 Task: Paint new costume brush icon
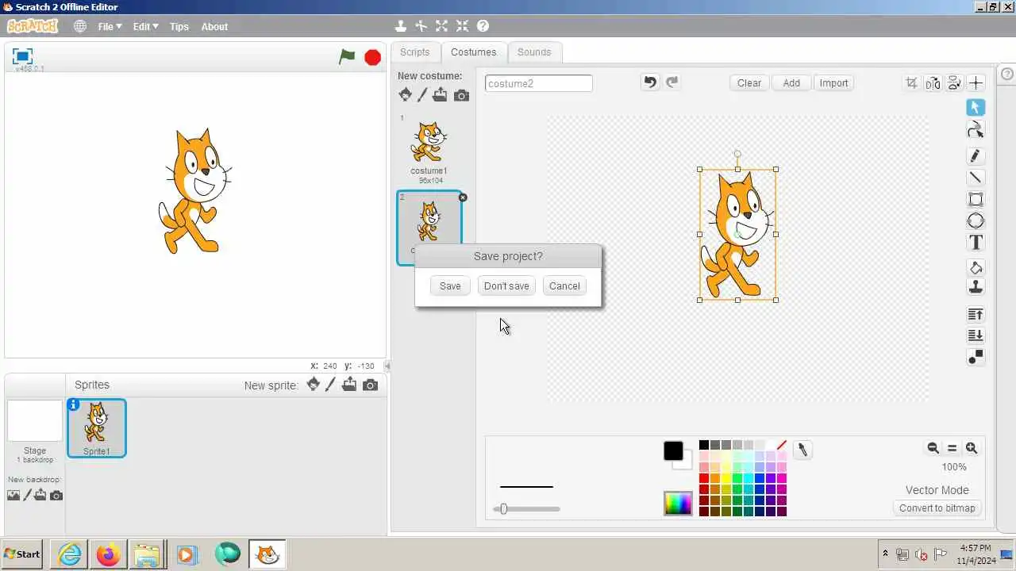[x=422, y=95]
